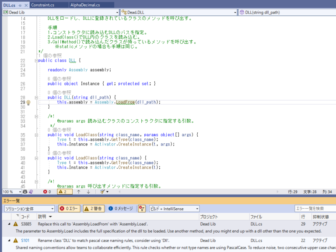This screenshot has width=336, height=252.
Task: Click the editor horizontal scrollbar left arrow
Action: pyautogui.click(x=119, y=192)
